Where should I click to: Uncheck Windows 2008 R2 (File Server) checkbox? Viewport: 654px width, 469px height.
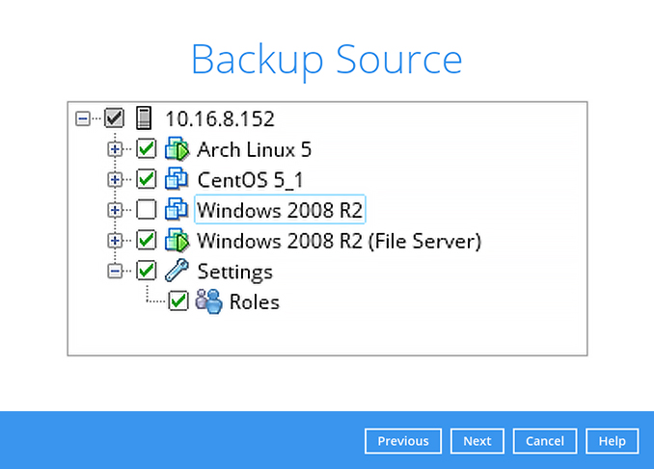[146, 241]
